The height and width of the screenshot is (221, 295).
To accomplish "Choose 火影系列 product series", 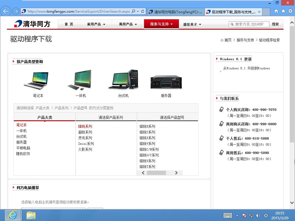I will pyautogui.click(x=85, y=149).
